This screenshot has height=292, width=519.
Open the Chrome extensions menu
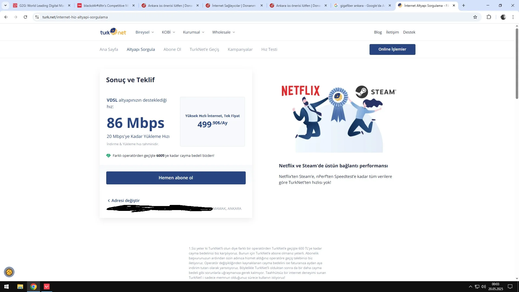pyautogui.click(x=489, y=17)
